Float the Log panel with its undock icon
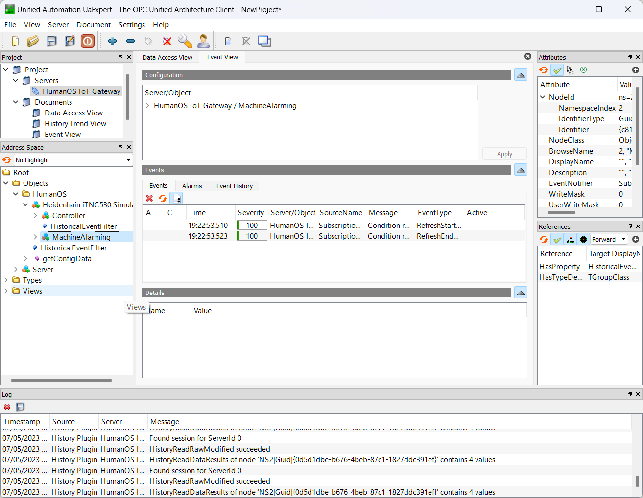Image resolution: width=643 pixels, height=498 pixels. [x=630, y=394]
